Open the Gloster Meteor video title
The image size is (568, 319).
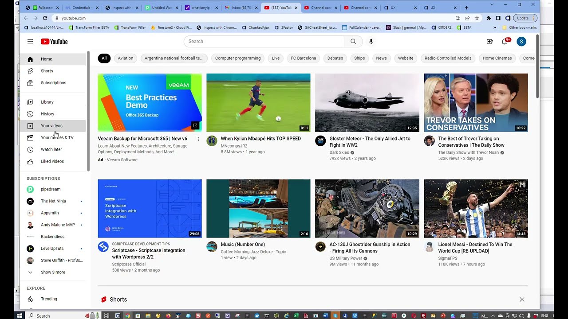tap(370, 142)
